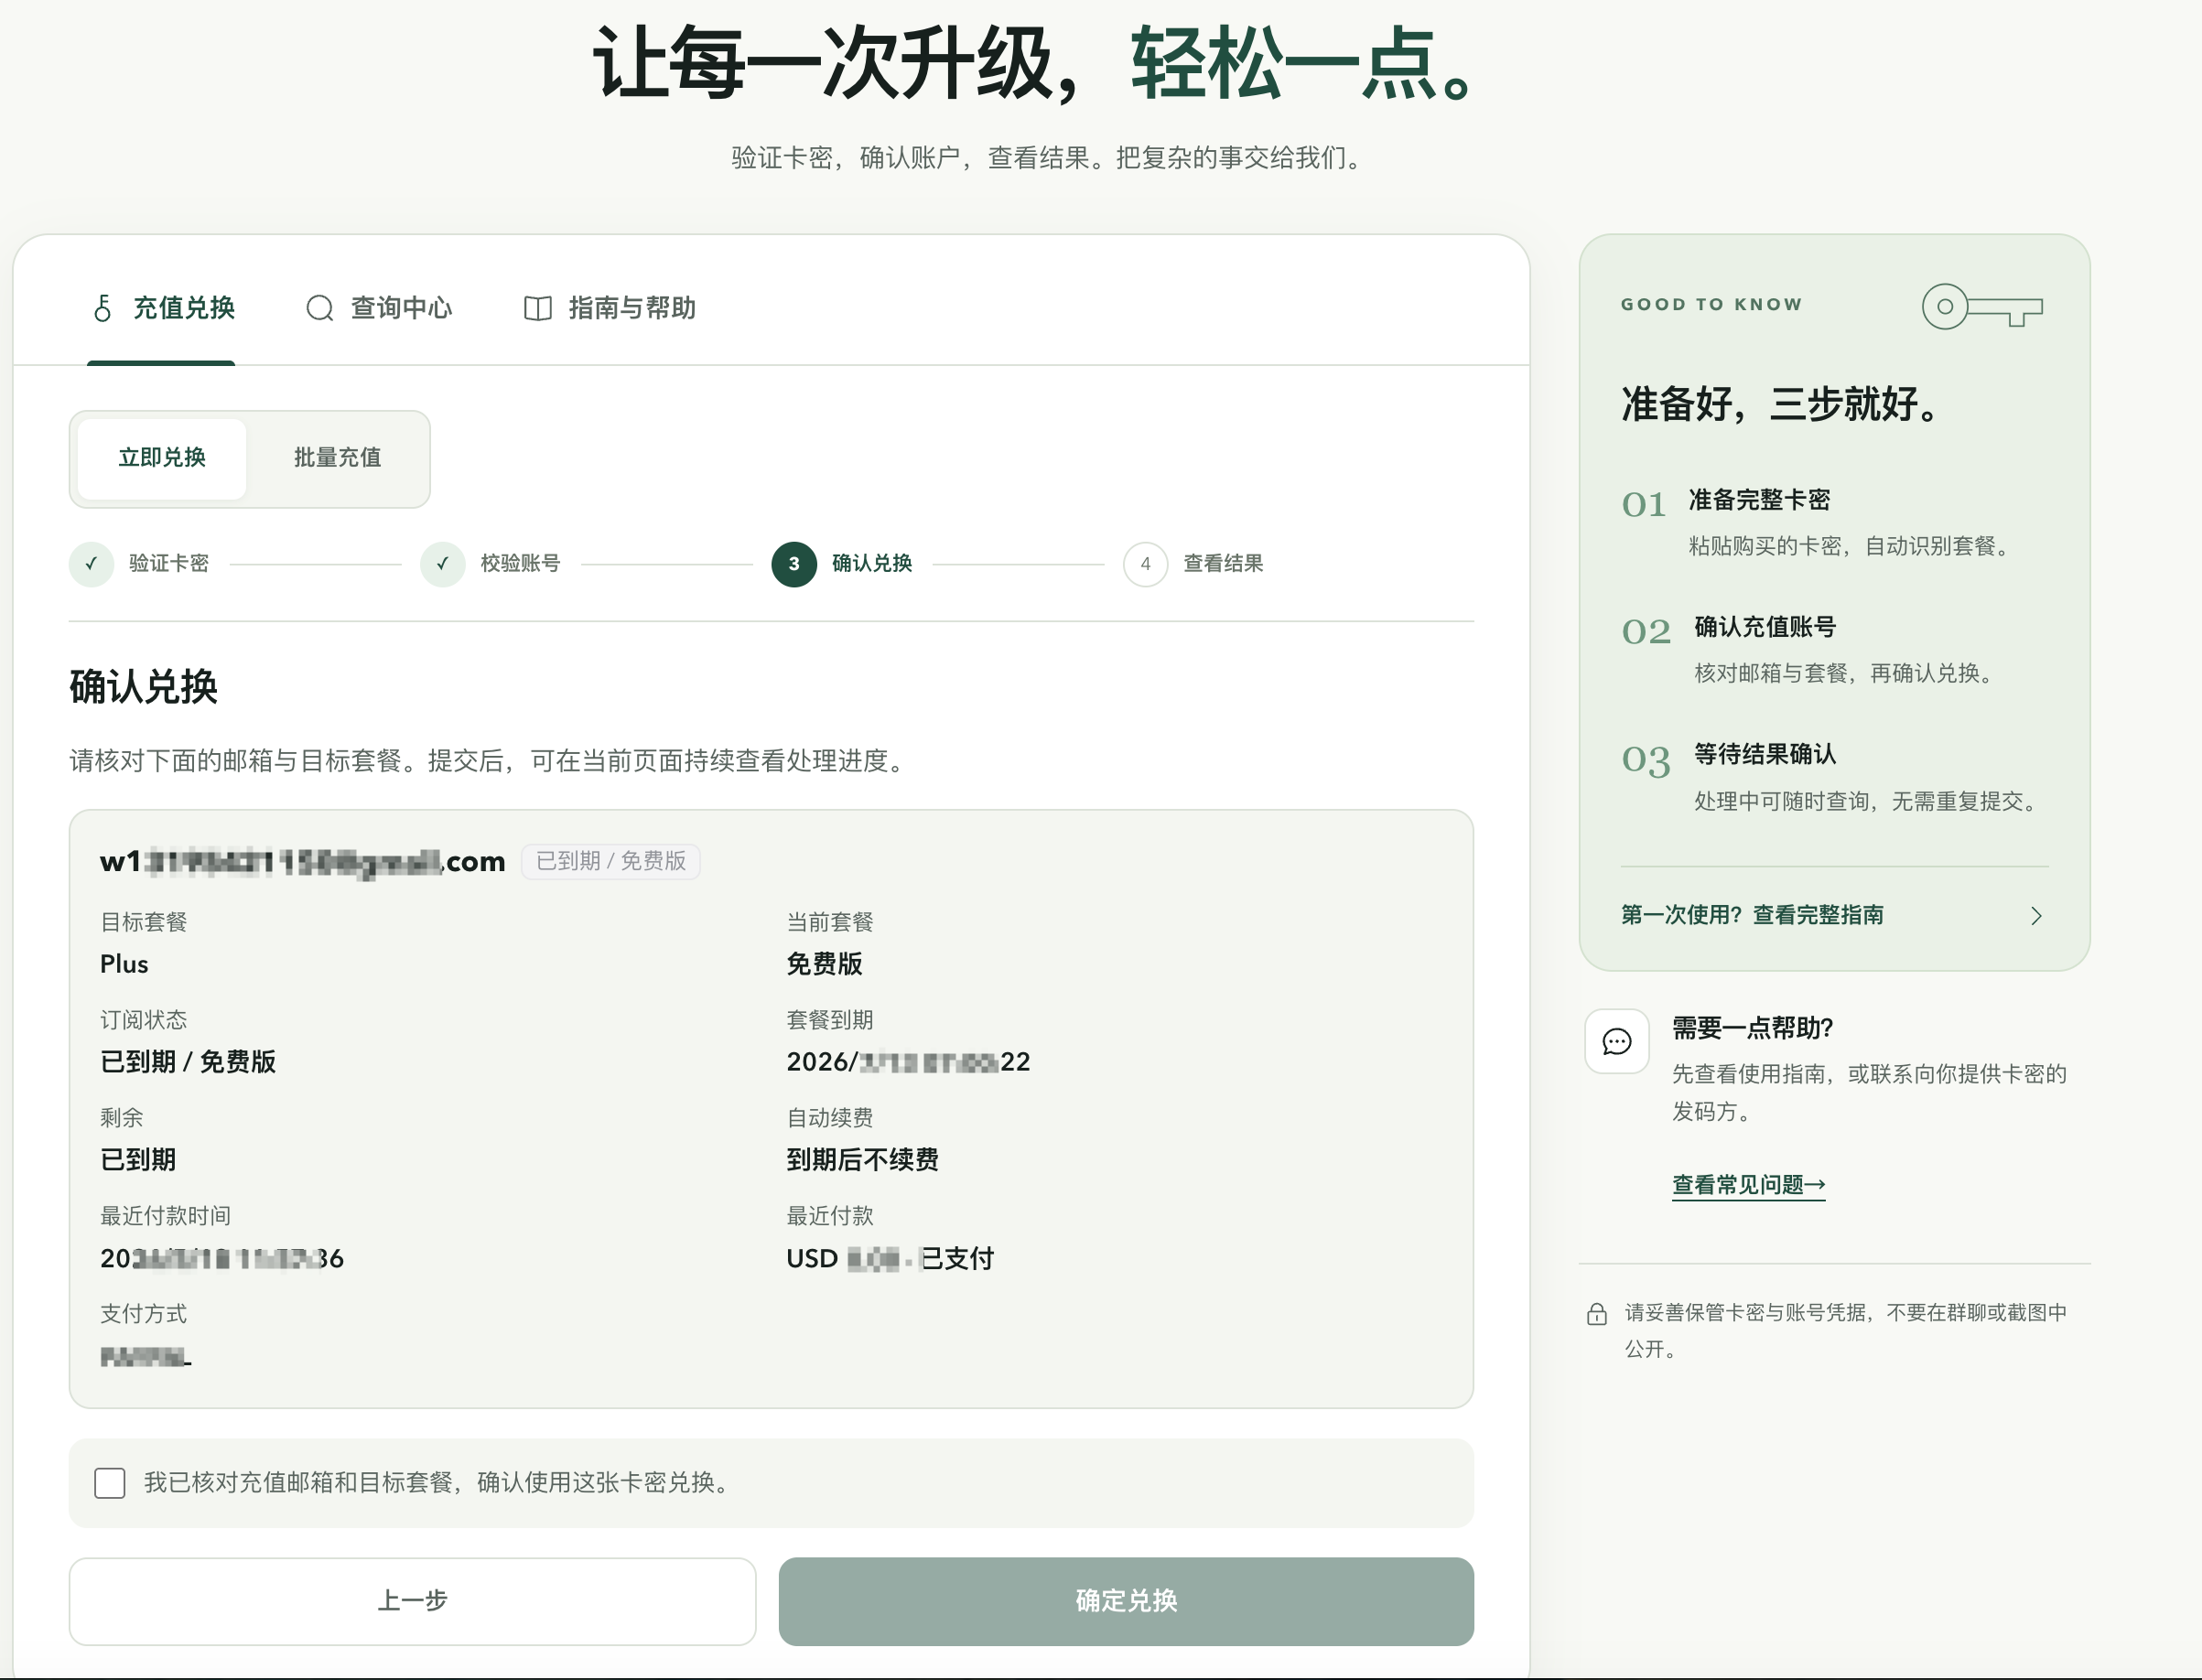
Task: Click step 3 circle 确认兑换
Action: point(794,564)
